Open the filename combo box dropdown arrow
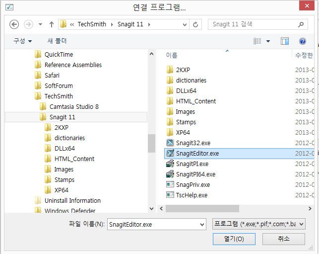This screenshot has width=319, height=254. (x=202, y=225)
